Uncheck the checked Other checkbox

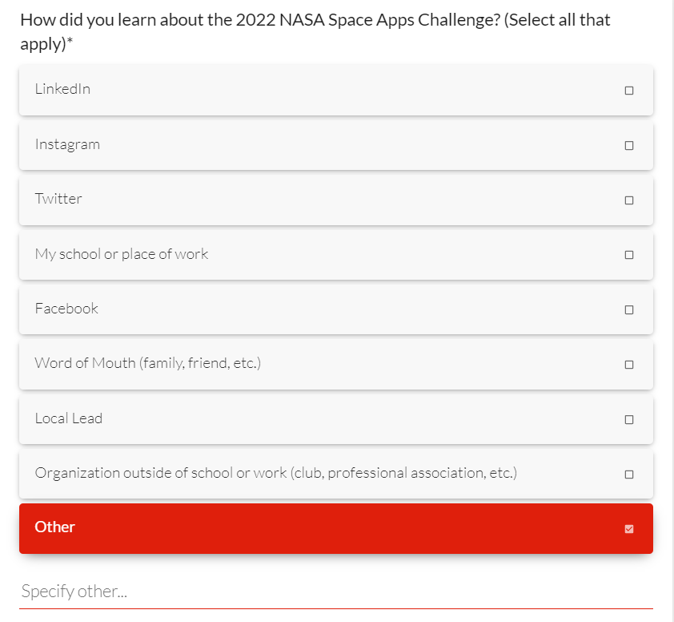coord(628,528)
